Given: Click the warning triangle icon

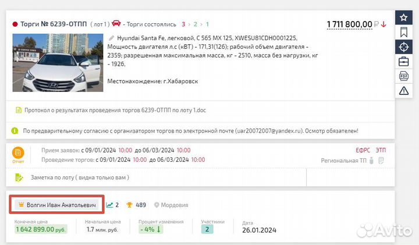Looking at the screenshot, I should click(403, 91).
